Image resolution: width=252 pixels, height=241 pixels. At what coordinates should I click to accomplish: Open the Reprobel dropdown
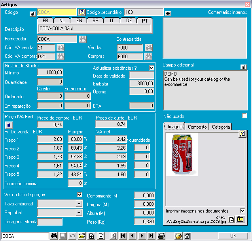(x=79, y=213)
